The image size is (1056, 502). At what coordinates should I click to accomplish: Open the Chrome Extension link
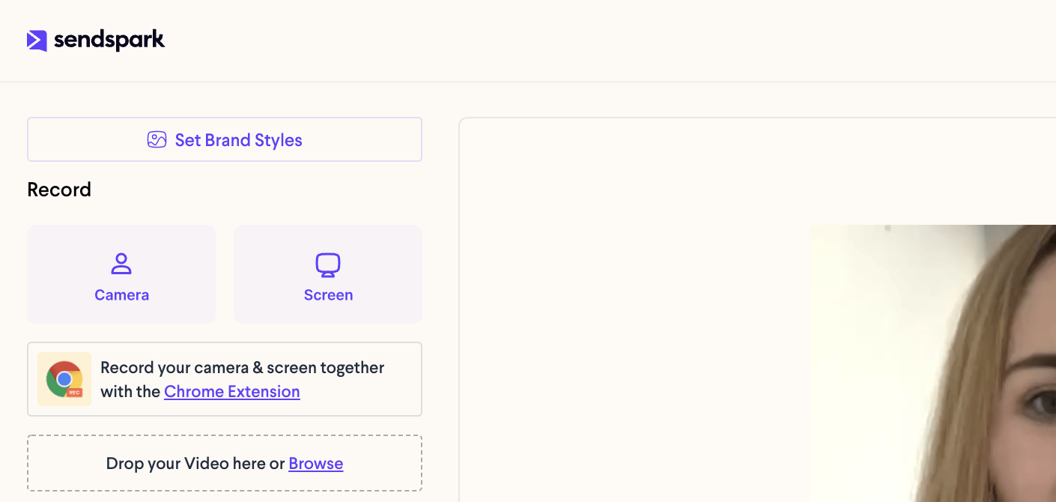(x=232, y=391)
